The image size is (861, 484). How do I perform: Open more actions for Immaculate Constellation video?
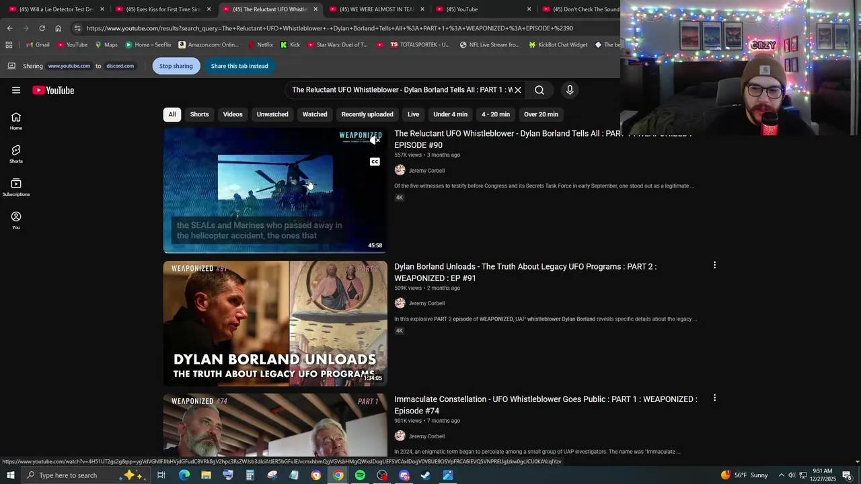pos(714,398)
